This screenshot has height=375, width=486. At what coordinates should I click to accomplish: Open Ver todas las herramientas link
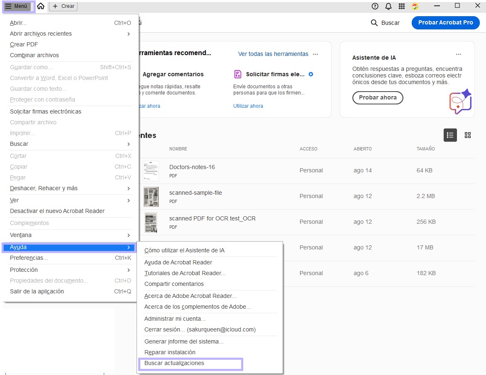click(x=273, y=54)
